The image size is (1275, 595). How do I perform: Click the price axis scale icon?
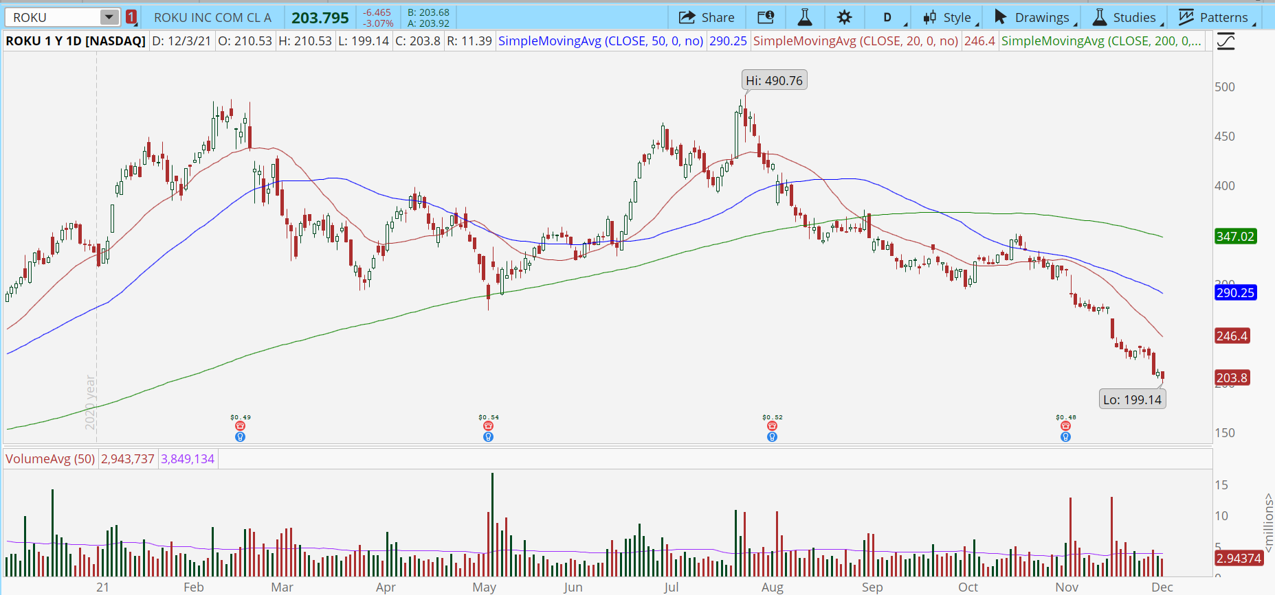point(1226,42)
